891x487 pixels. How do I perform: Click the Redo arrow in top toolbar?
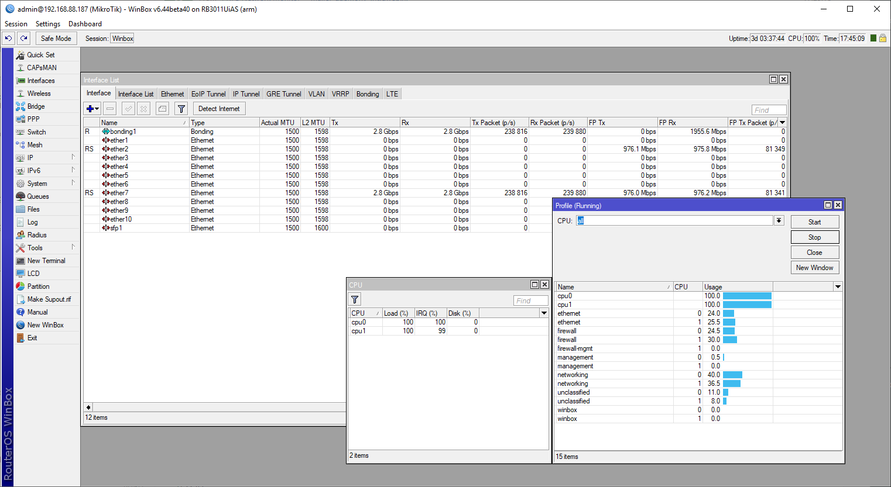pos(23,39)
